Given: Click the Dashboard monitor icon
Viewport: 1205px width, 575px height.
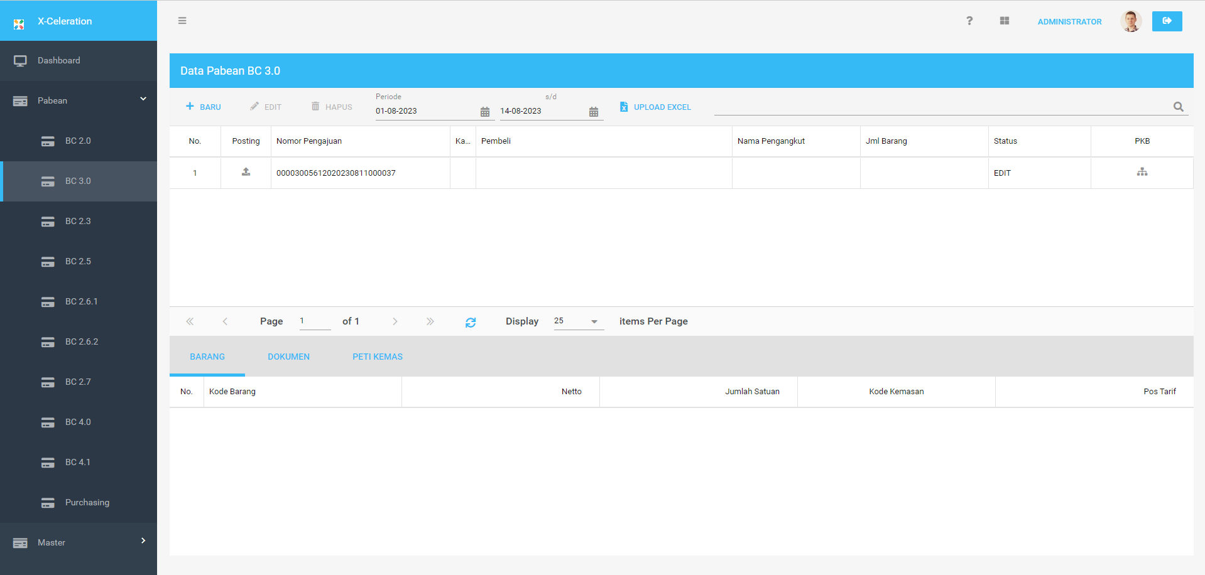Looking at the screenshot, I should 20,61.
